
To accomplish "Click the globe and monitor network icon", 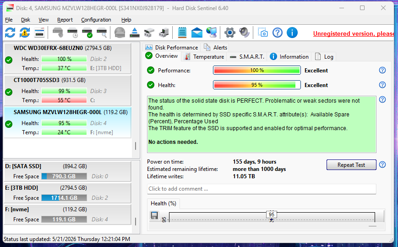I will (x=212, y=33).
